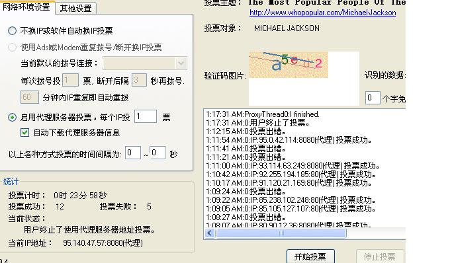Click the 每个IP投 votes input field

146,116
